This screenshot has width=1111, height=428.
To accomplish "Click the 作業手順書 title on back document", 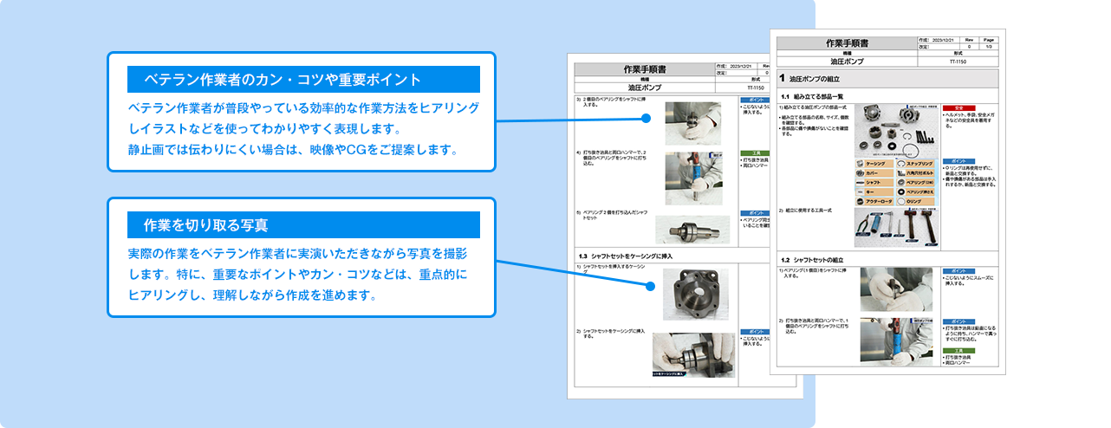I will (x=645, y=68).
